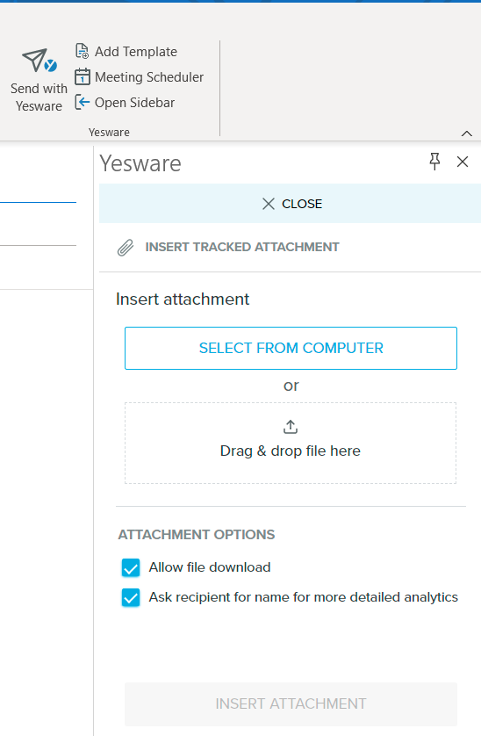Collapse the ribbon with chevron arrow
481x736 pixels.
pyautogui.click(x=466, y=133)
